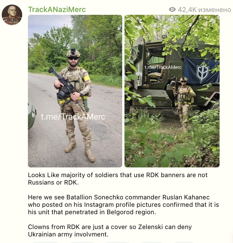
Task: Click the open door of the armored vehicle
Action: click(139, 62)
